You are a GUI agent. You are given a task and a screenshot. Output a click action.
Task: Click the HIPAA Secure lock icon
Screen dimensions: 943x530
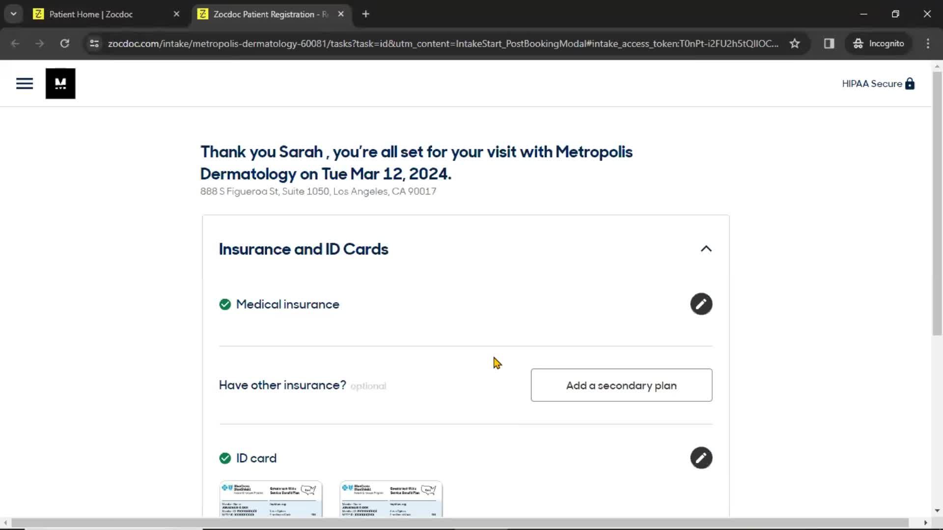click(x=911, y=83)
